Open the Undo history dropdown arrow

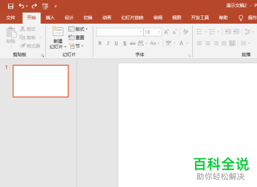coord(27,6)
